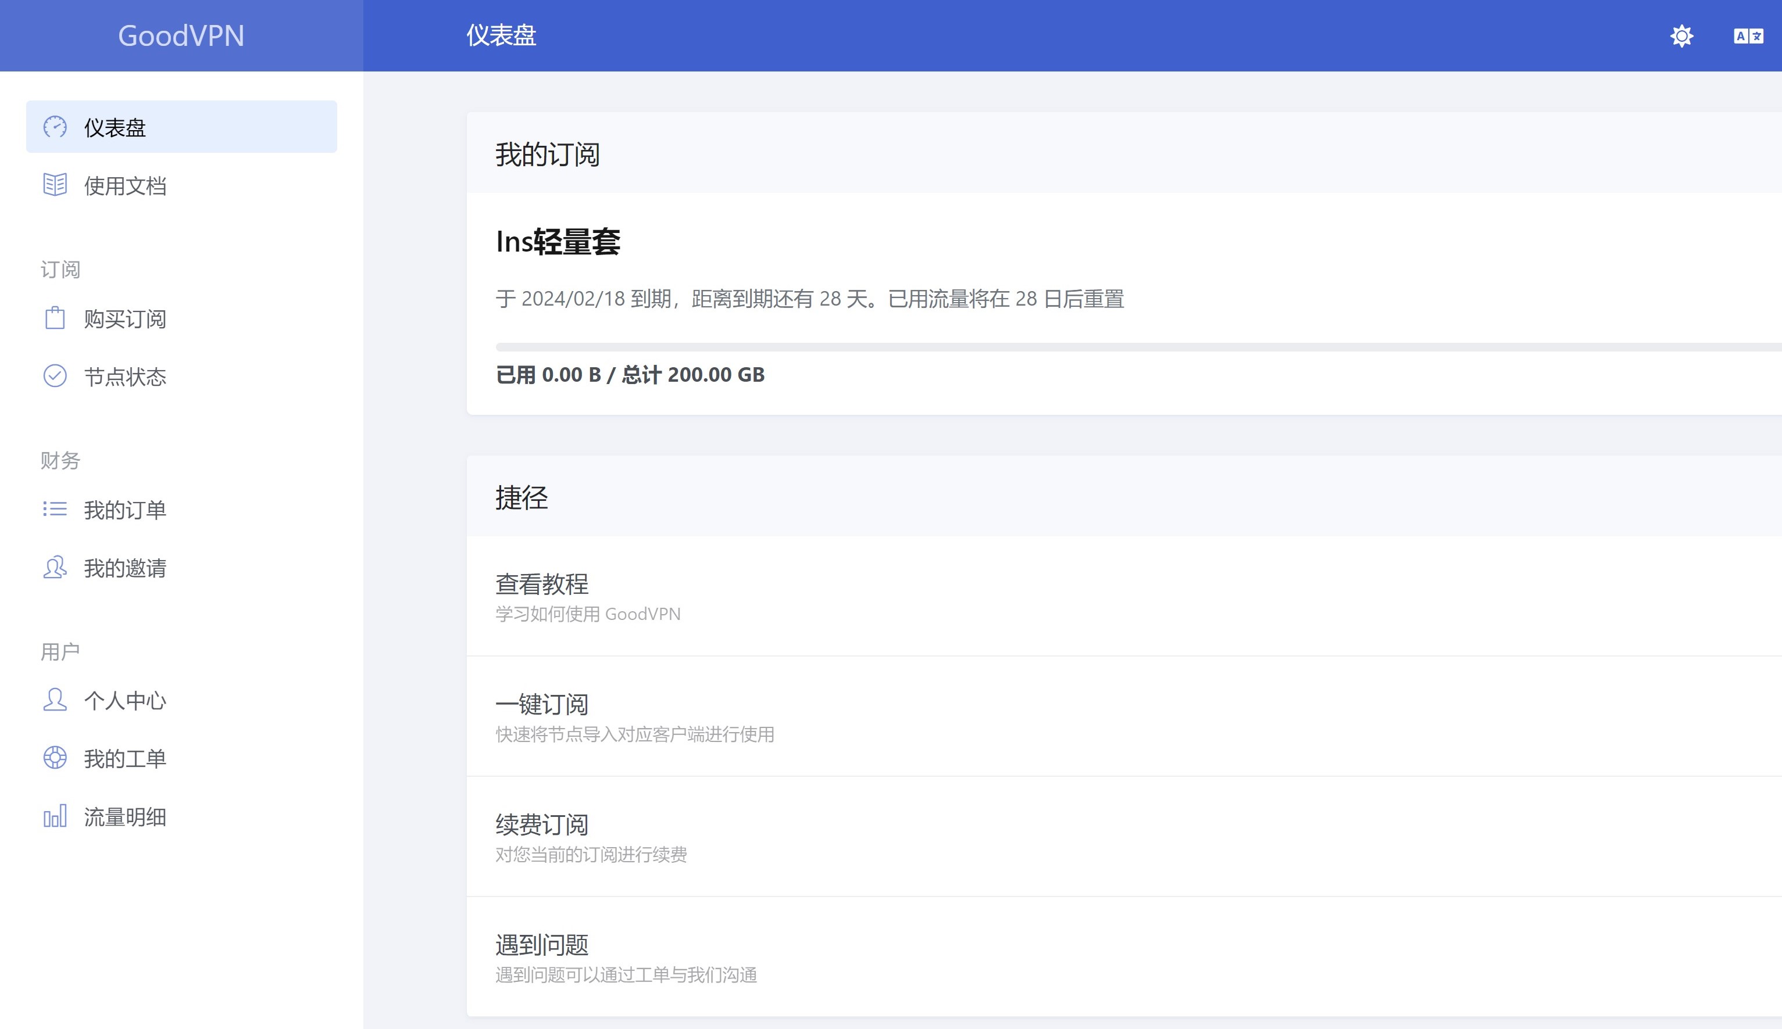
Task: Click the GoodVPN logo title
Action: (181, 35)
